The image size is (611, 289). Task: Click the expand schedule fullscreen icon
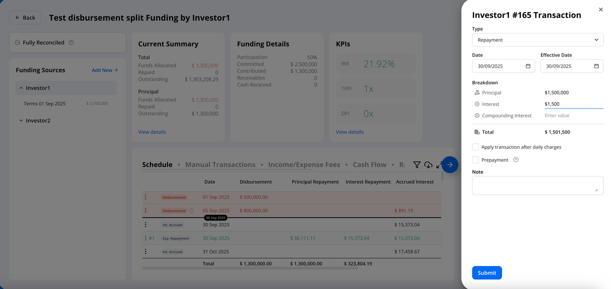[439, 165]
